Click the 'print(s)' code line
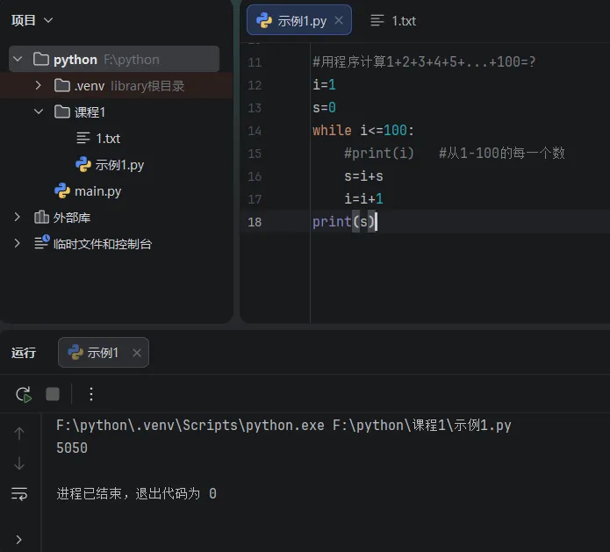 click(x=343, y=222)
